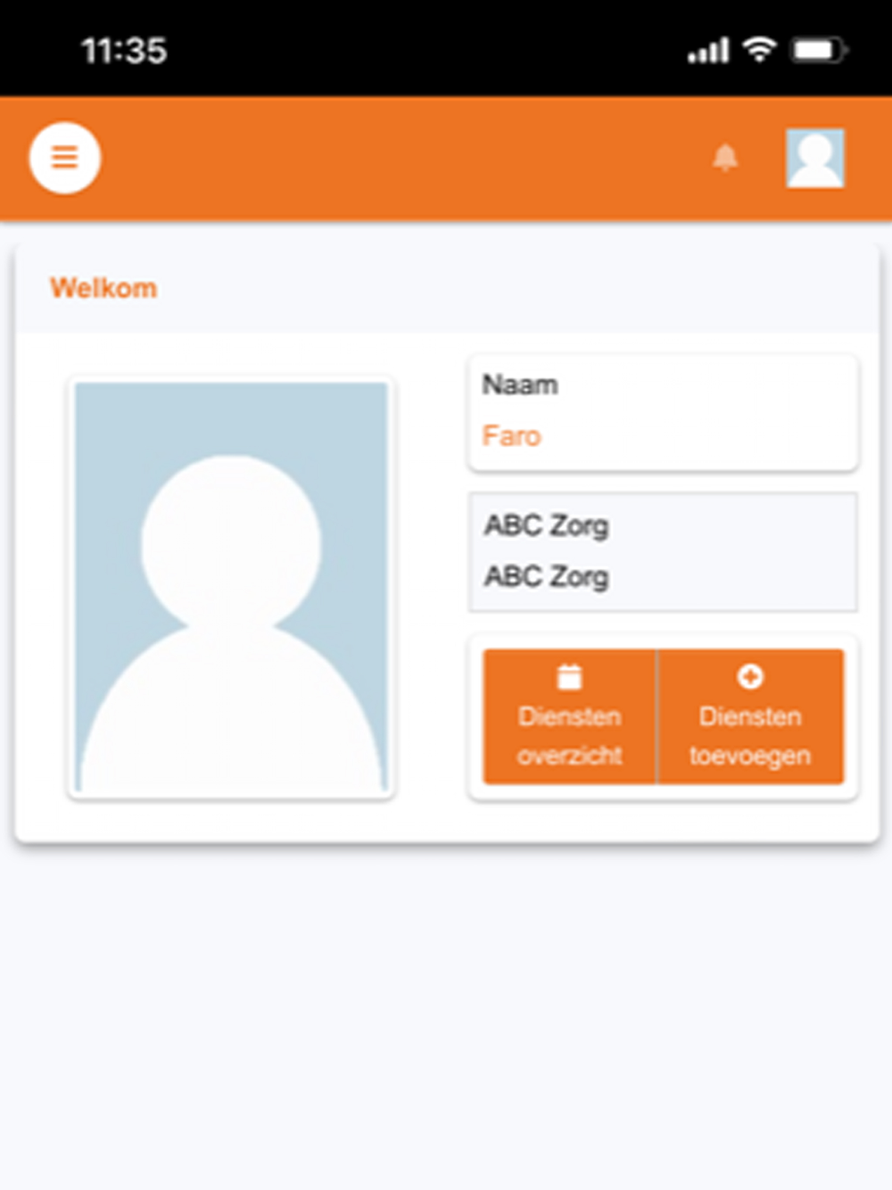892x1190 pixels.
Task: Open notifications via bell icon
Action: point(725,158)
